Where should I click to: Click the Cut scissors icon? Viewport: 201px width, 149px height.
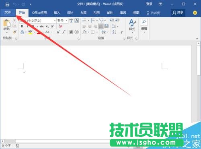(x=14, y=21)
